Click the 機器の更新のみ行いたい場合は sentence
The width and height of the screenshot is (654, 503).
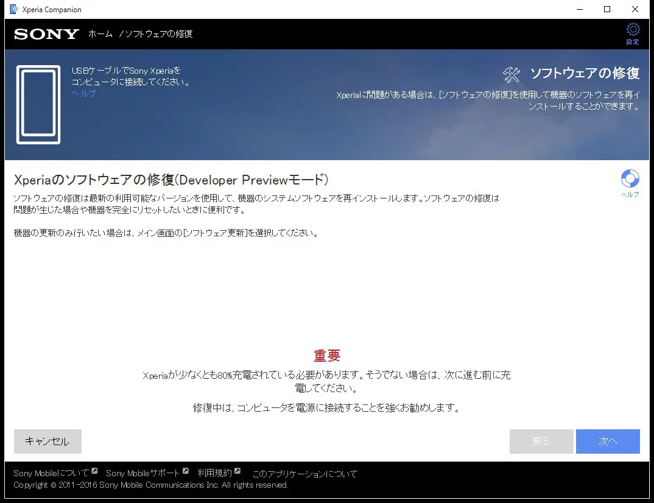[166, 233]
